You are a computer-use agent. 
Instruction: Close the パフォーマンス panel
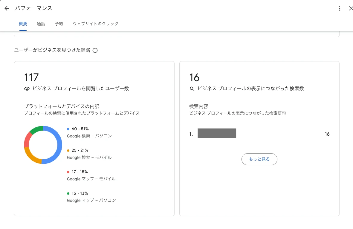point(351,9)
